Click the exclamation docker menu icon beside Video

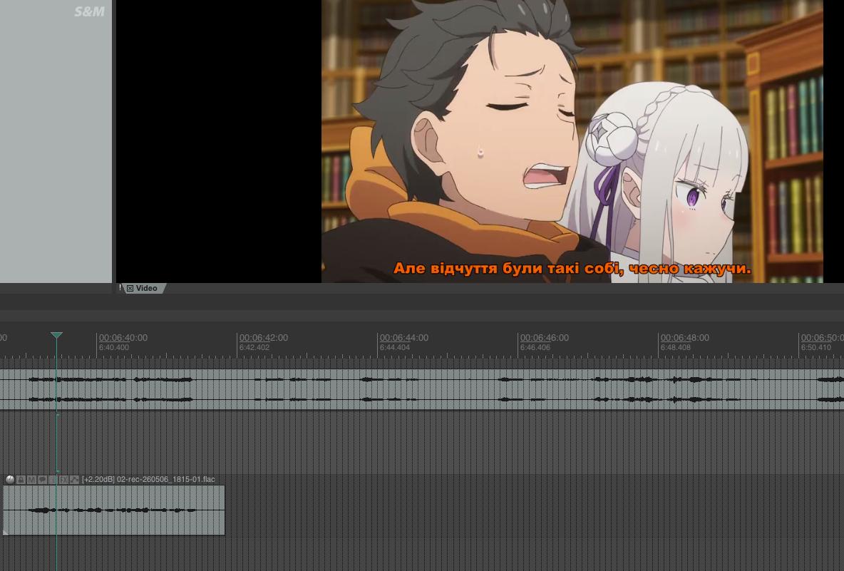pos(120,288)
